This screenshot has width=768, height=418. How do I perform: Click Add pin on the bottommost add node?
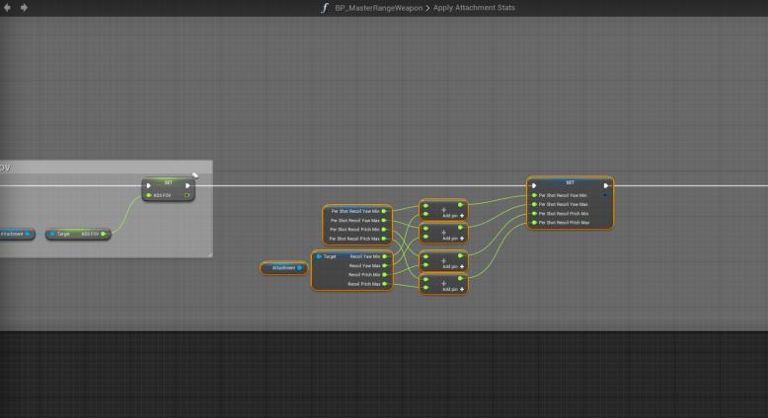[452, 289]
